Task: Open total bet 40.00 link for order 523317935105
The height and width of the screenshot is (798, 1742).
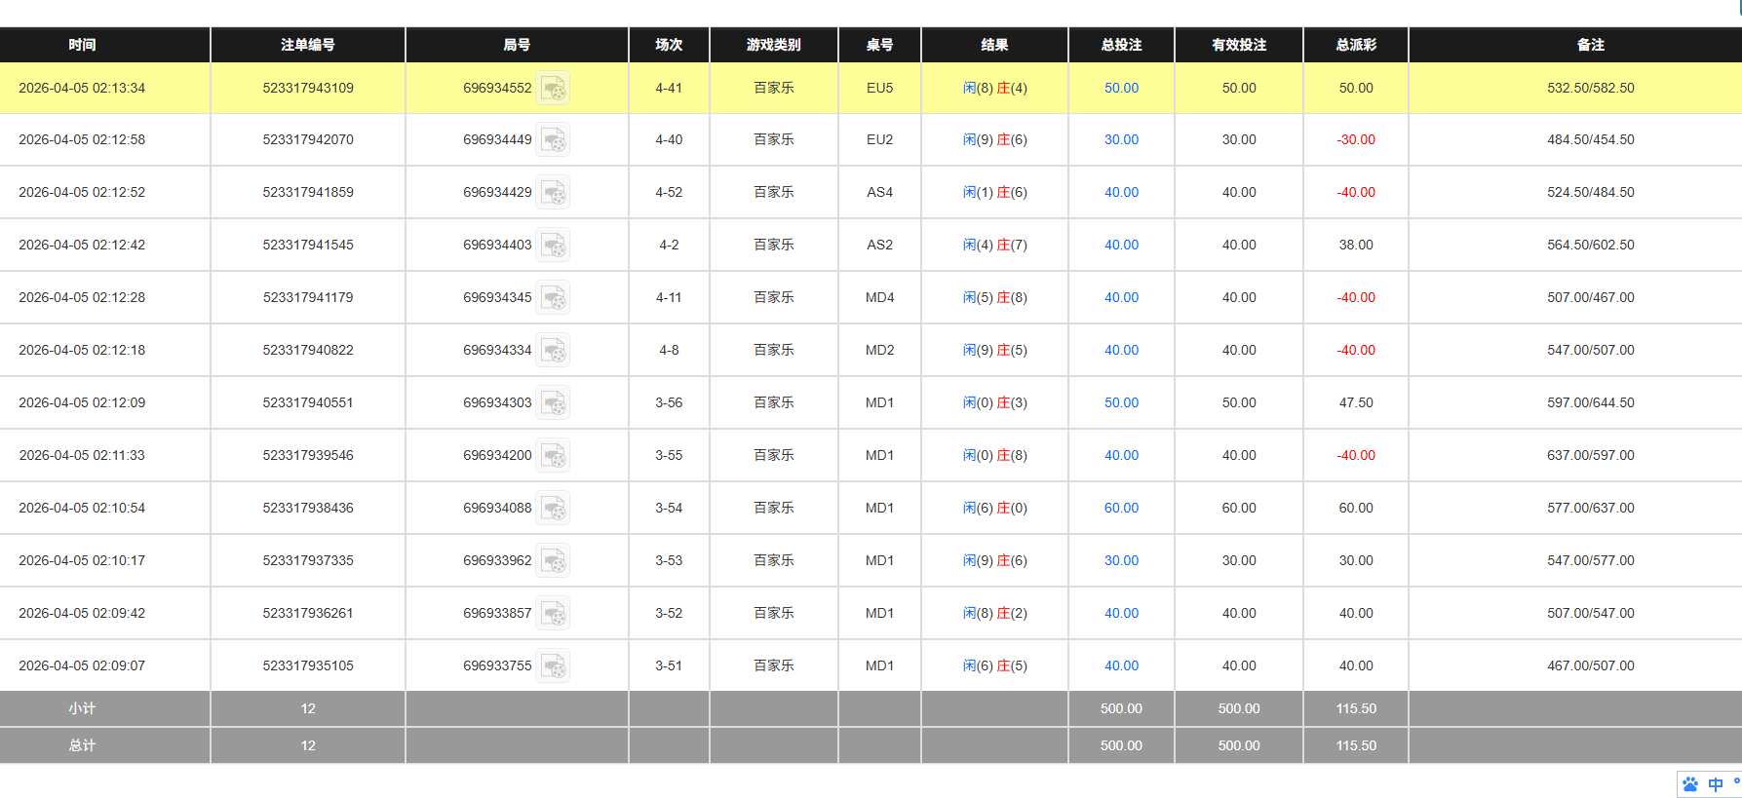Action: (x=1121, y=665)
